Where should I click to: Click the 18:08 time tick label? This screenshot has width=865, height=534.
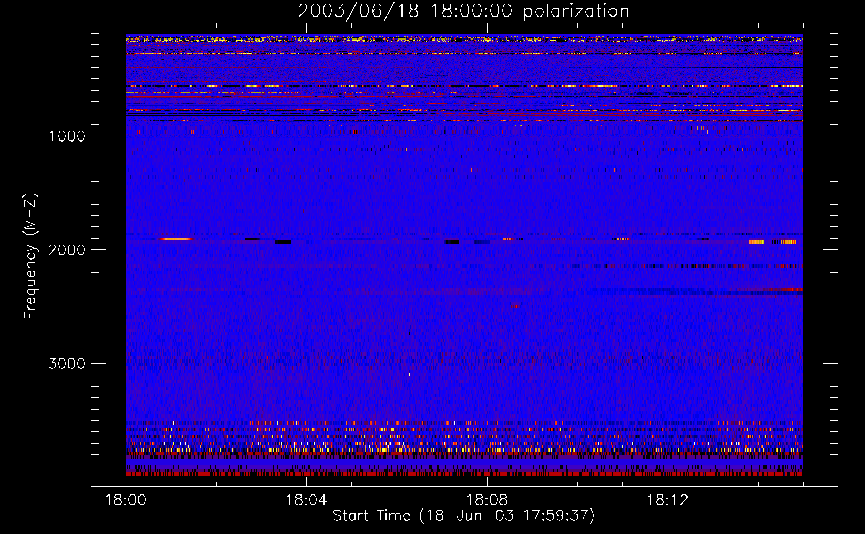coord(486,500)
